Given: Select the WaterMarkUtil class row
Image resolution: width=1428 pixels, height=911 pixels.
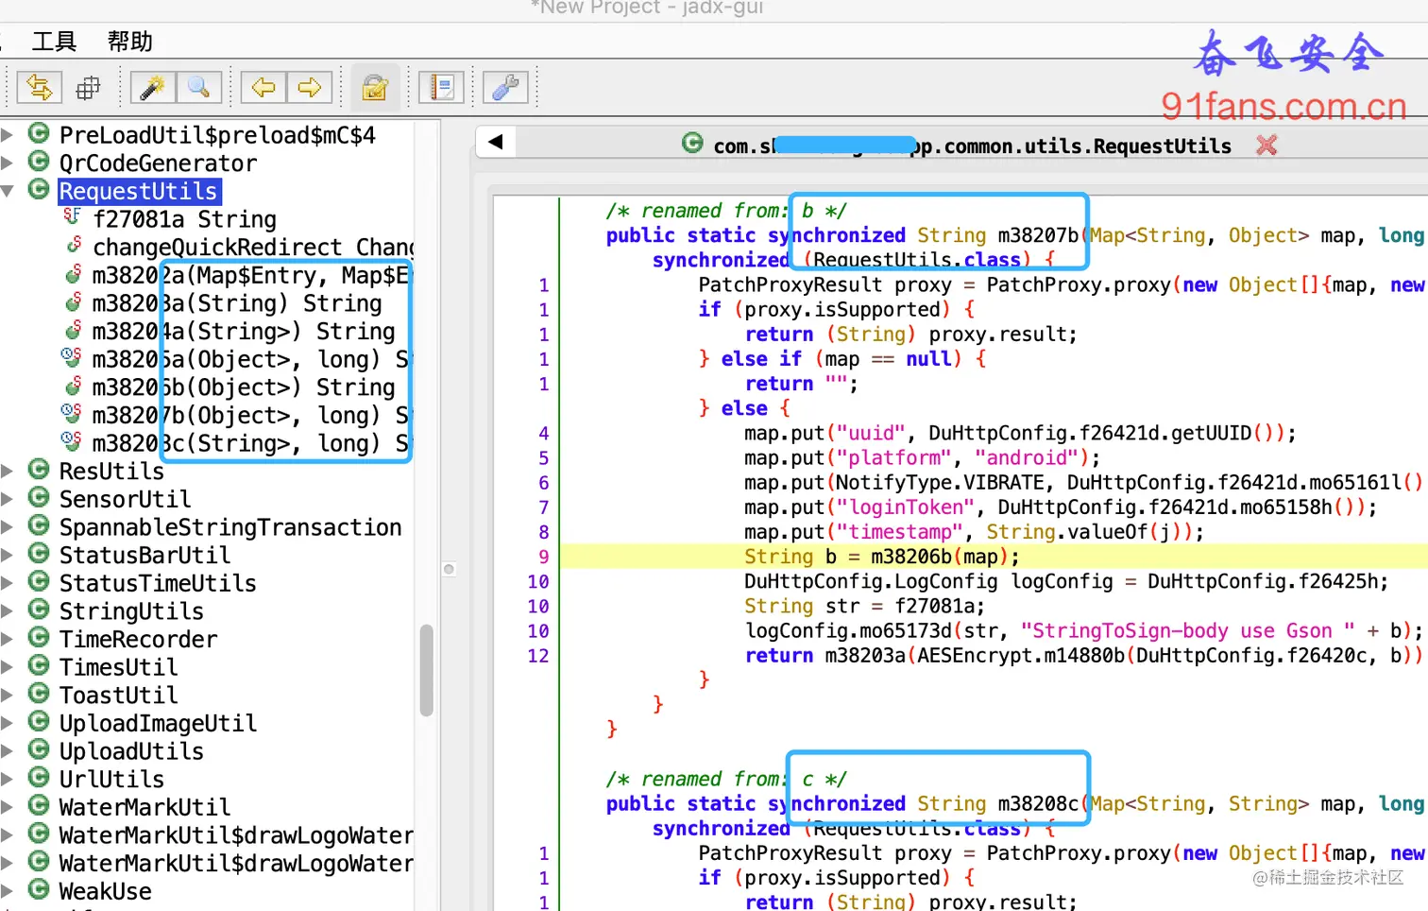Looking at the screenshot, I should tap(144, 807).
